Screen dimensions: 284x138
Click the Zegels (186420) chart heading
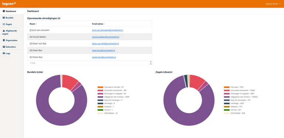click(x=164, y=72)
